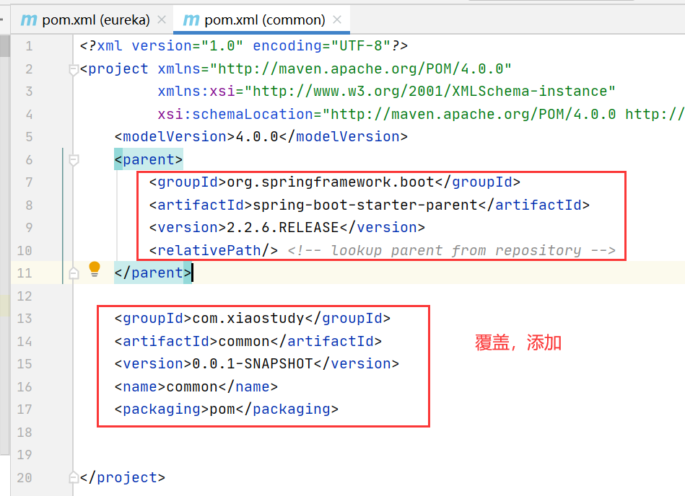The image size is (685, 496).
Task: Click the 0.0.1-SNAPSHOT version value
Action: pyautogui.click(x=253, y=364)
